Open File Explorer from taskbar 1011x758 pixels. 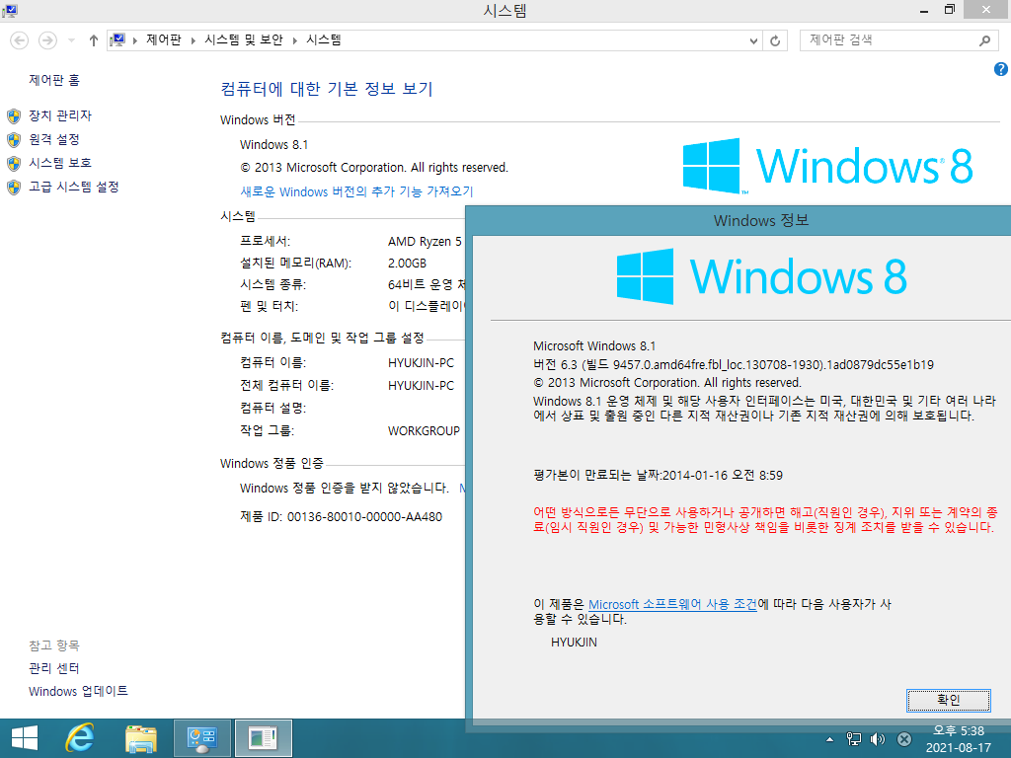[140, 738]
